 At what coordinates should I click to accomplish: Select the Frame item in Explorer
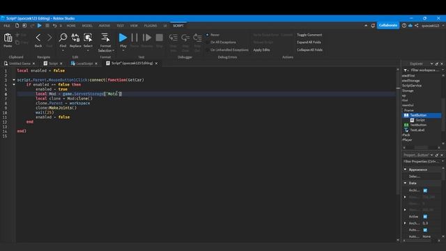409,110
